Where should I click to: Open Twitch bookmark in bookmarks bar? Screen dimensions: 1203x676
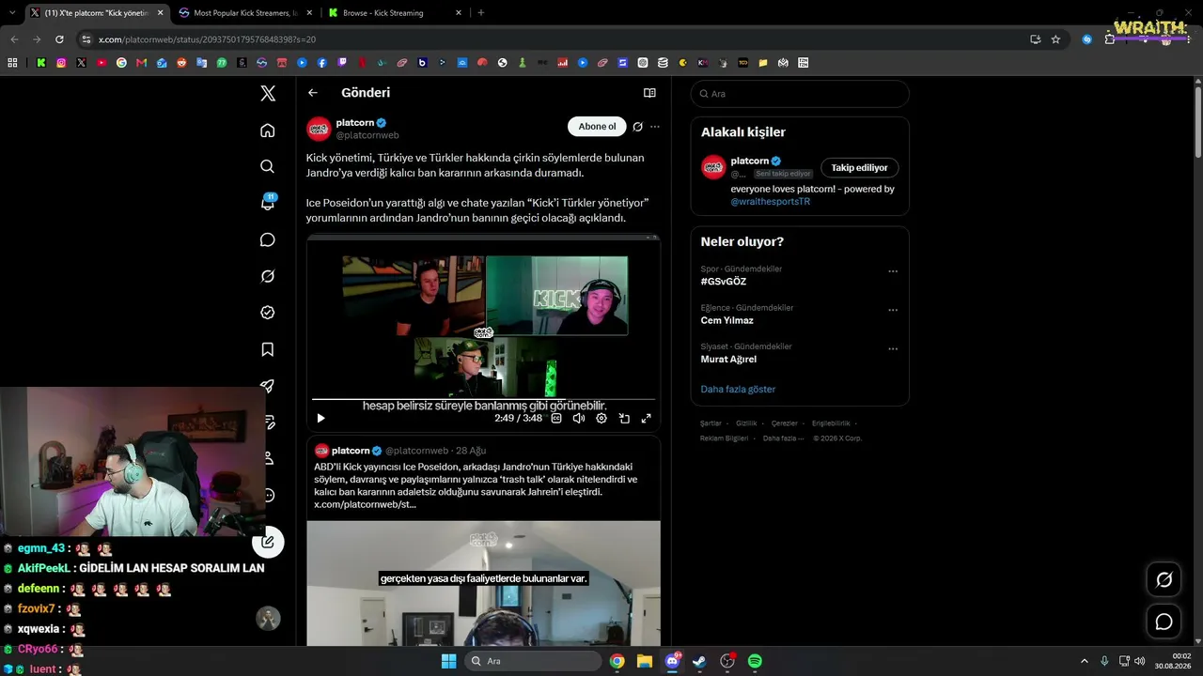point(342,63)
